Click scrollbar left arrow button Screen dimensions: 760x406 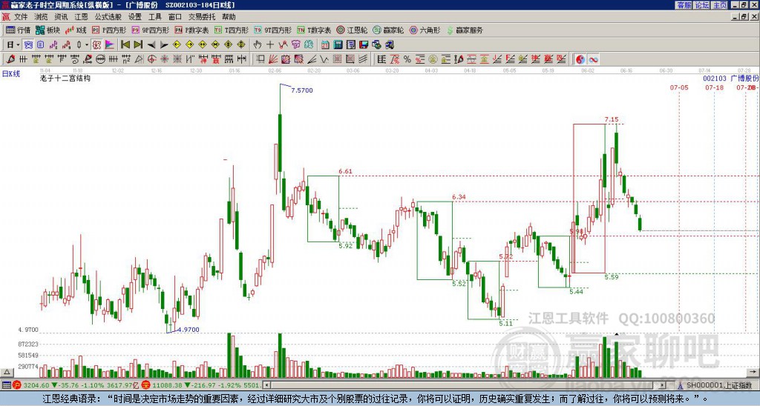tap(266, 385)
